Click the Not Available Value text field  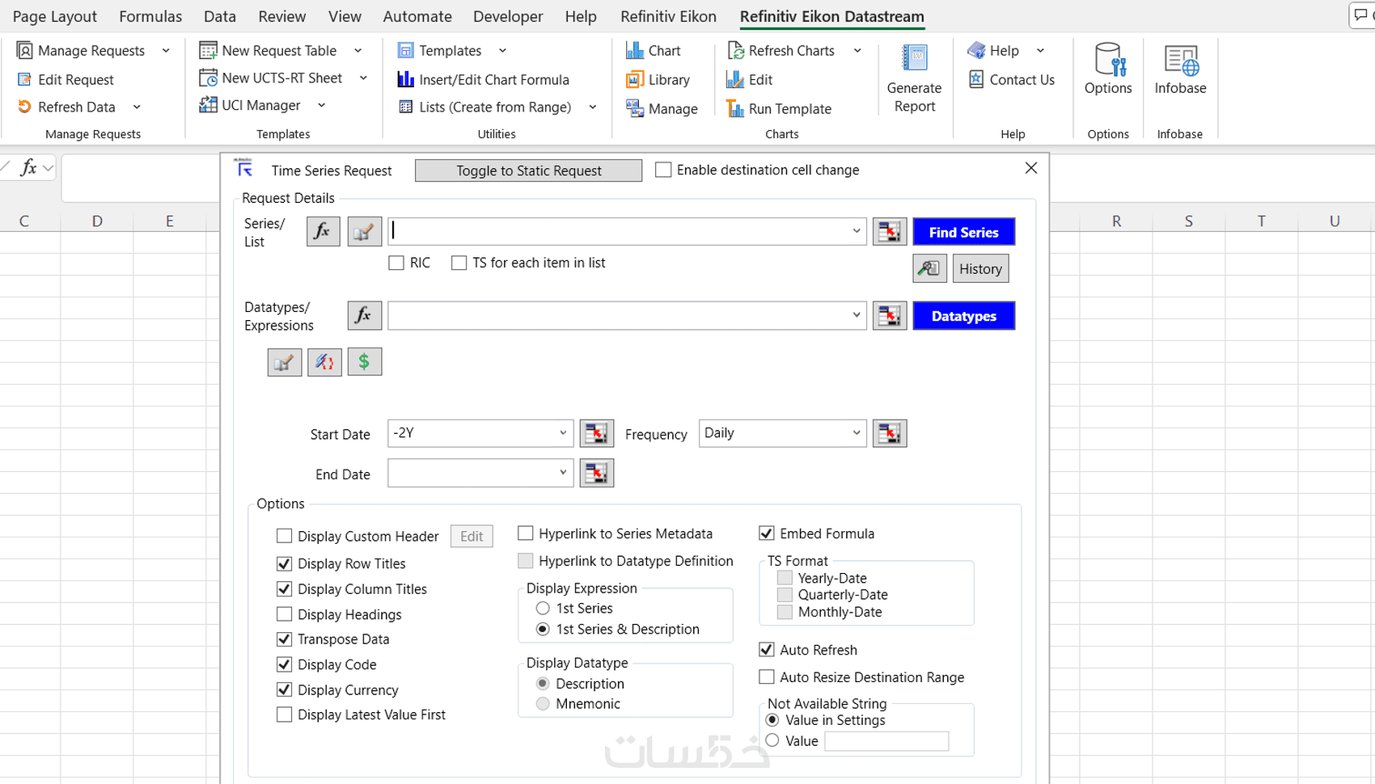point(886,741)
